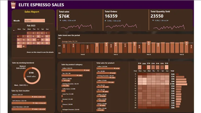Screen dimensions: 201x113
Task: Click the coffee cup logo icon
Action: (x=13, y=5)
